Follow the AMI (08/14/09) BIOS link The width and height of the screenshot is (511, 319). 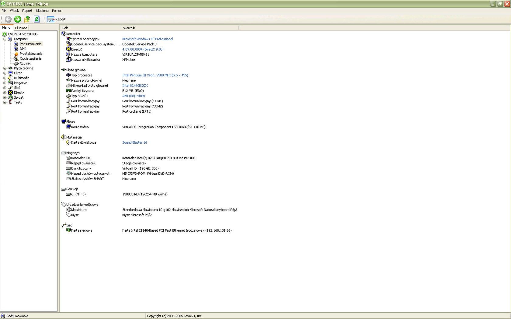(x=134, y=96)
